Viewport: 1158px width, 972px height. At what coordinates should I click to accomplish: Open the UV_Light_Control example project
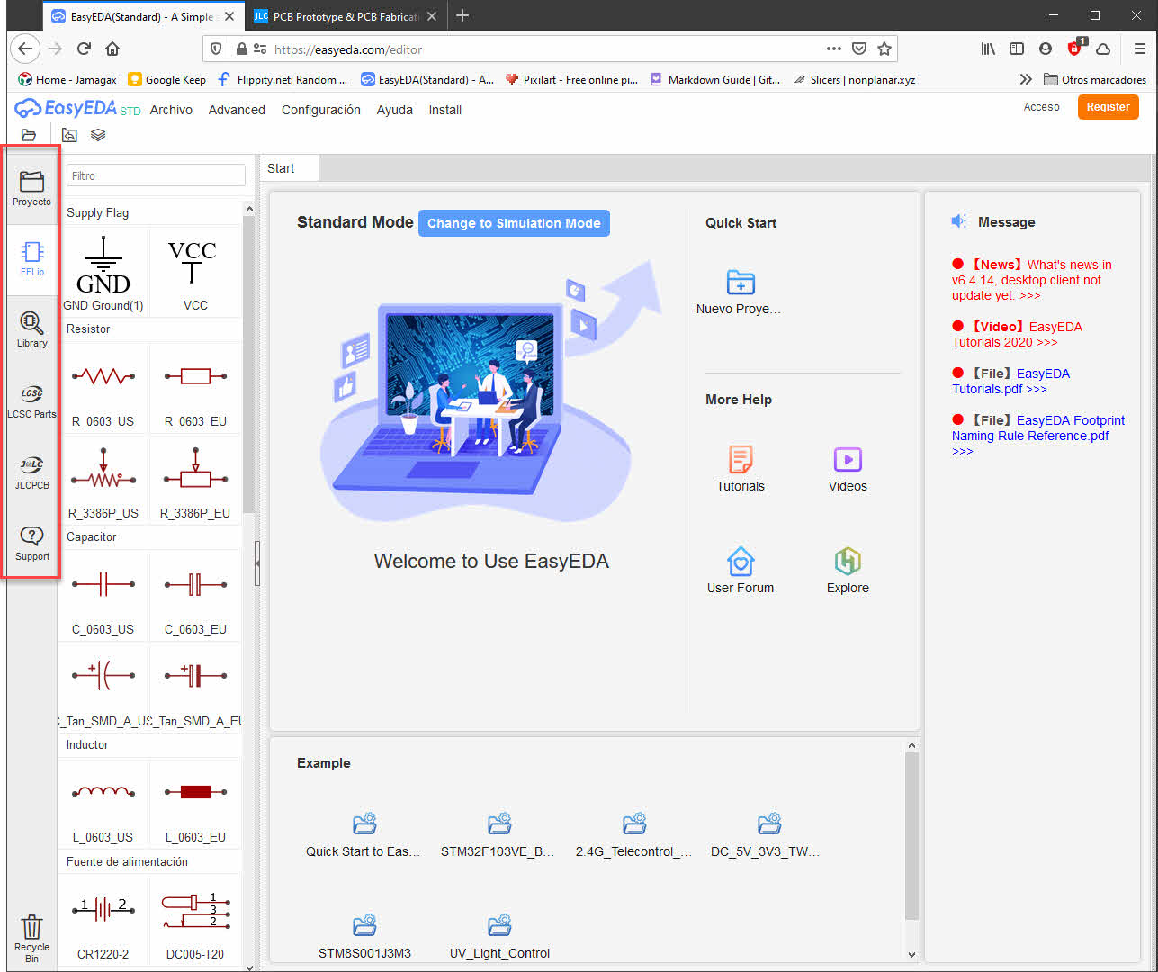pos(499,936)
